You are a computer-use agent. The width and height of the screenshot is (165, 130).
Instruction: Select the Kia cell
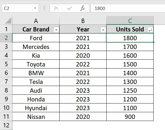36,55
